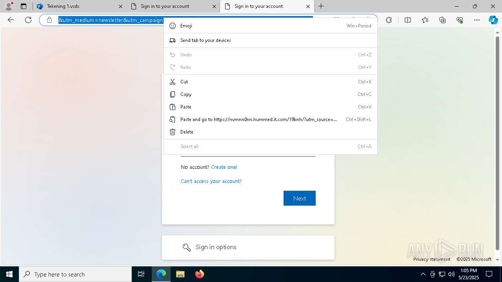Open Firefox on taskbar
The image size is (502, 282).
click(199, 274)
